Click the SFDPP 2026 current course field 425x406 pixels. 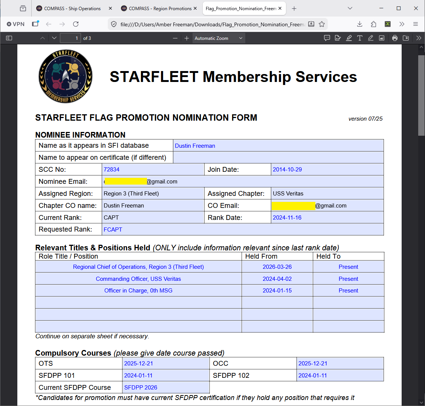coord(166,387)
